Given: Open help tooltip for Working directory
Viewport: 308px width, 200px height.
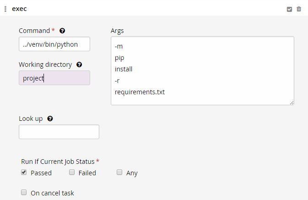Looking at the screenshot, I should coord(79,65).
